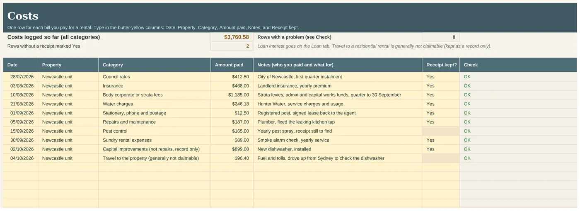The height and width of the screenshot is (211, 580).
Task: Click the Costs sheet title
Action: coord(23,16)
